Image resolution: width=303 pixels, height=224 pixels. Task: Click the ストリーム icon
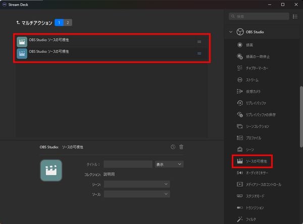(239, 80)
